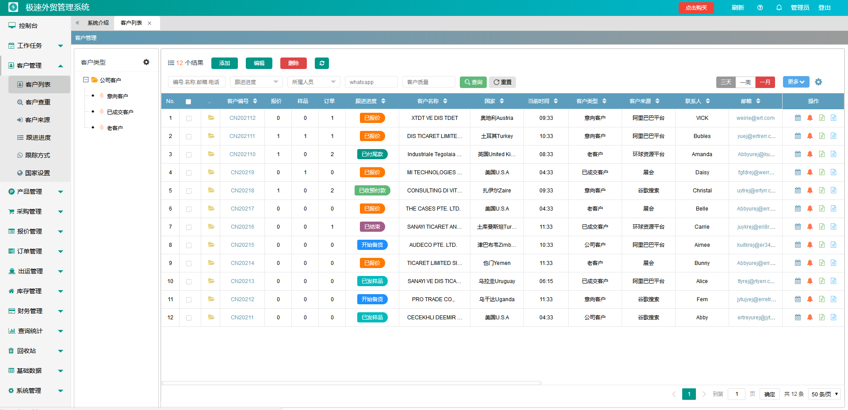Image resolution: width=848 pixels, height=410 pixels.
Task: Open the 50 条/页 page size dropdown
Action: 825,394
